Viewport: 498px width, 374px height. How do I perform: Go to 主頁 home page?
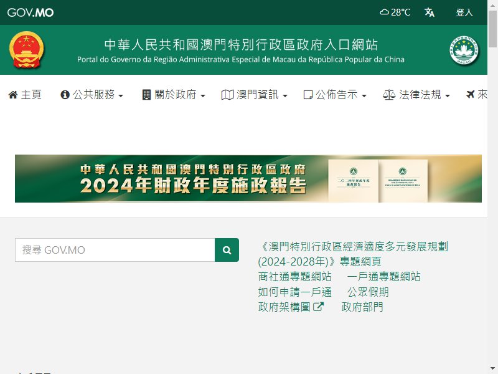(x=25, y=95)
